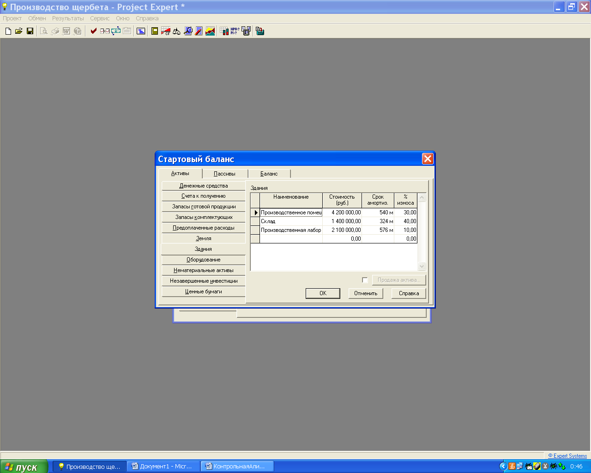Click the green up-down arrows tray icon

coord(562,467)
